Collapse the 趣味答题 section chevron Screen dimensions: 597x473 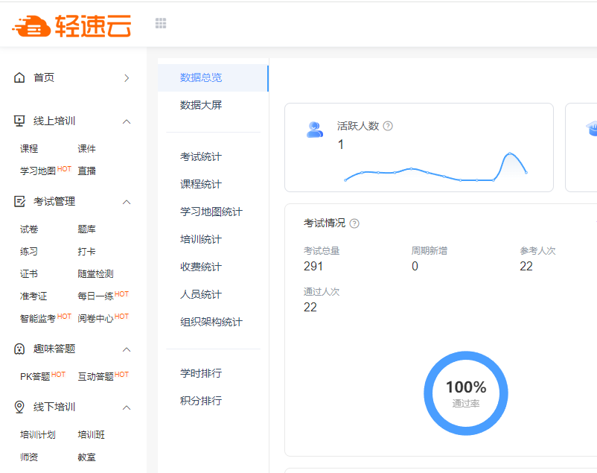click(127, 349)
